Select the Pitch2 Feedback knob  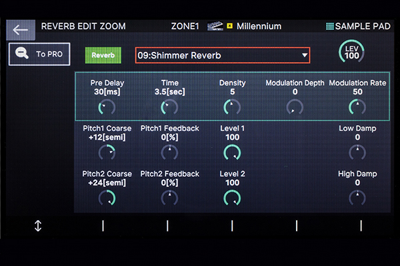coord(170,198)
